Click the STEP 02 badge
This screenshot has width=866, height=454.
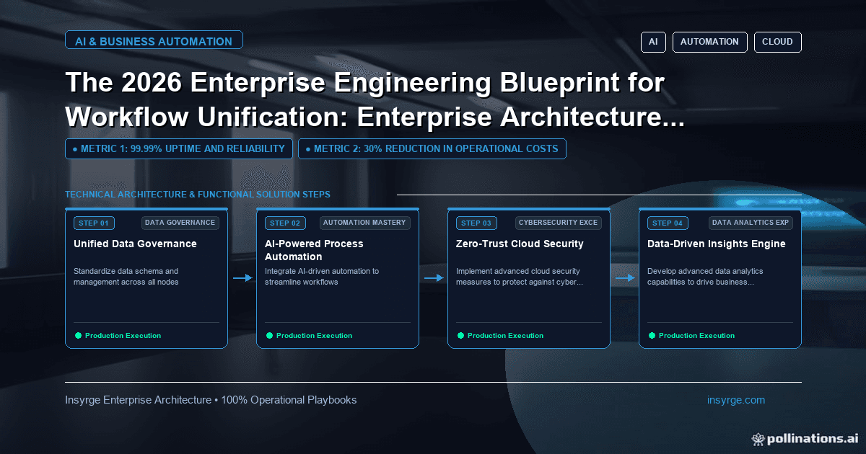[285, 223]
